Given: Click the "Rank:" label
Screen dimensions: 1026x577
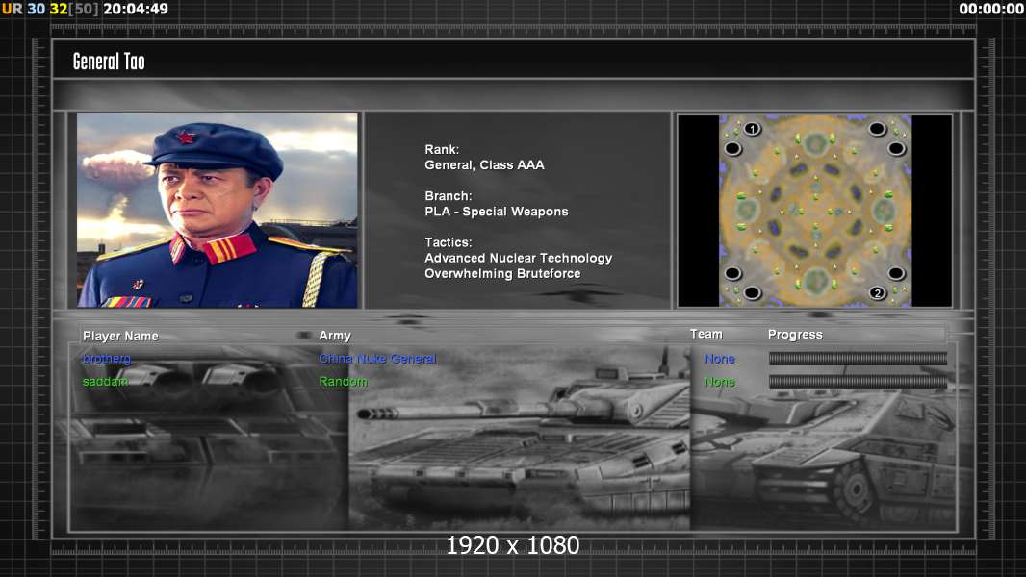Looking at the screenshot, I should (442, 150).
